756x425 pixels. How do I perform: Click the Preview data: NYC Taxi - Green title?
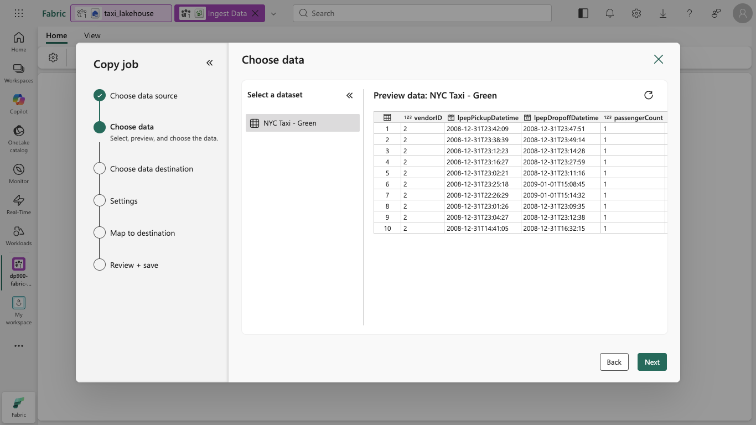(x=435, y=95)
